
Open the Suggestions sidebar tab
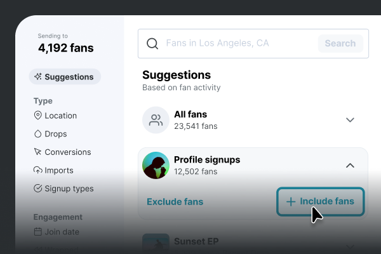coord(65,77)
